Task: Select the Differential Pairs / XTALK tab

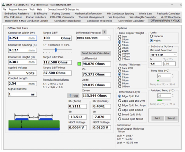Action: point(165,20)
